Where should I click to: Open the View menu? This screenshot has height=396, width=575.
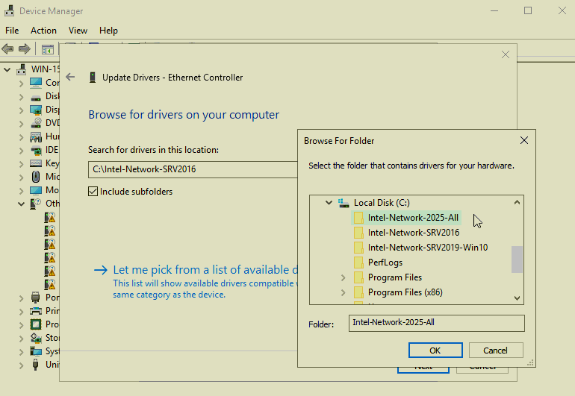(78, 31)
